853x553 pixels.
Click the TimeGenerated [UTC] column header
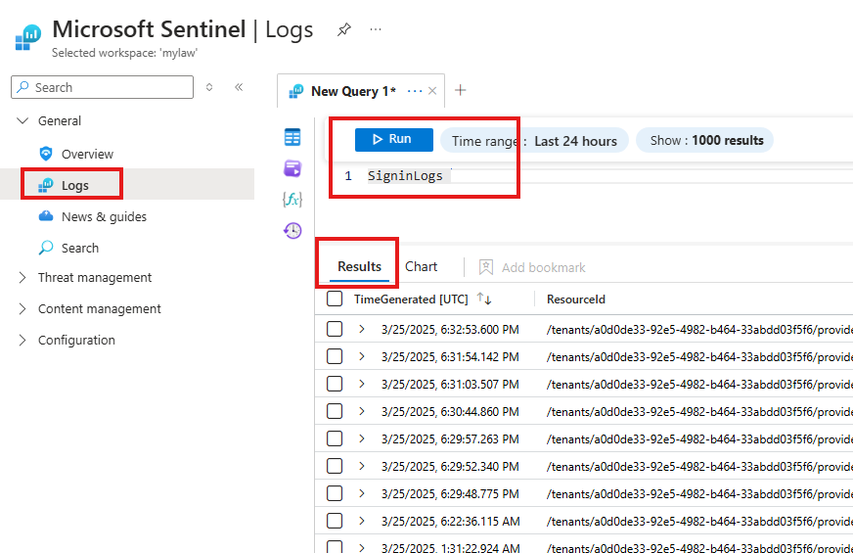click(x=411, y=300)
